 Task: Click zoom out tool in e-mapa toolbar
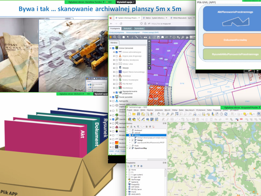pyautogui.click(x=119, y=37)
